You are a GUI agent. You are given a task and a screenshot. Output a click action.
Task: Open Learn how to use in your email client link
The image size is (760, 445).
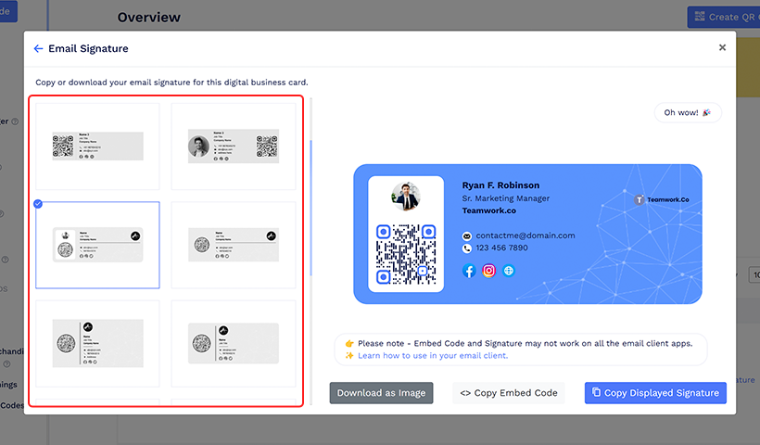click(433, 355)
